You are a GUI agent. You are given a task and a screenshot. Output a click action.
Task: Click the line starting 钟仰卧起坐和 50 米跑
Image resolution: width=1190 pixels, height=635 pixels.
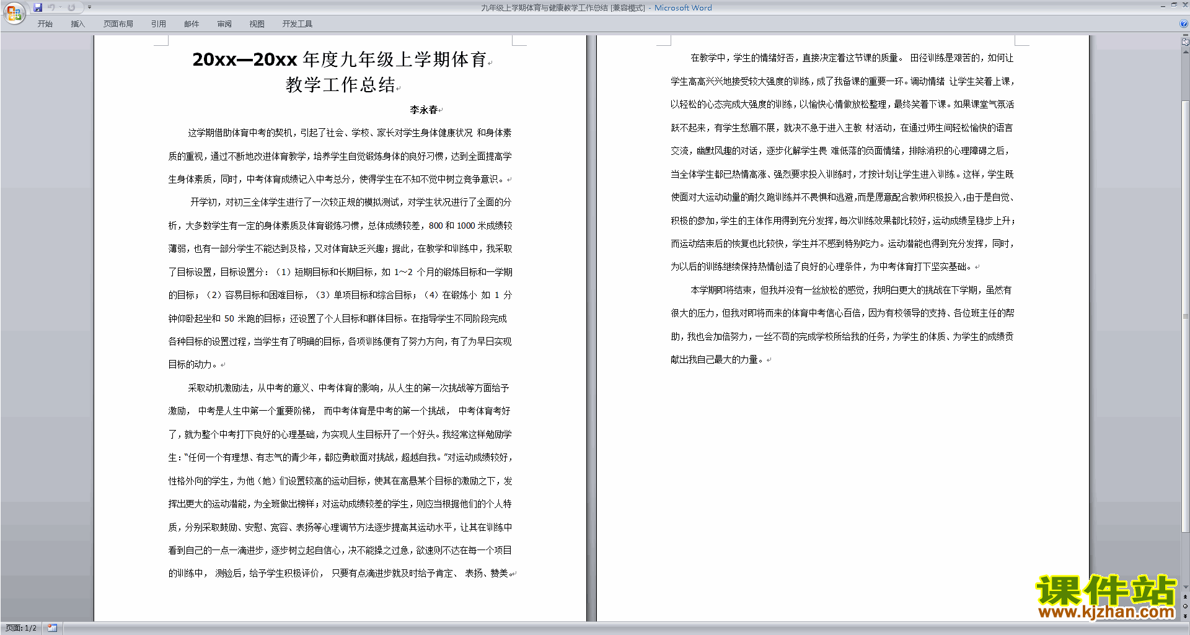pyautogui.click(x=338, y=318)
